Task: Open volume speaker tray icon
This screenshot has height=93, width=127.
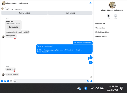Action: pos(97,88)
